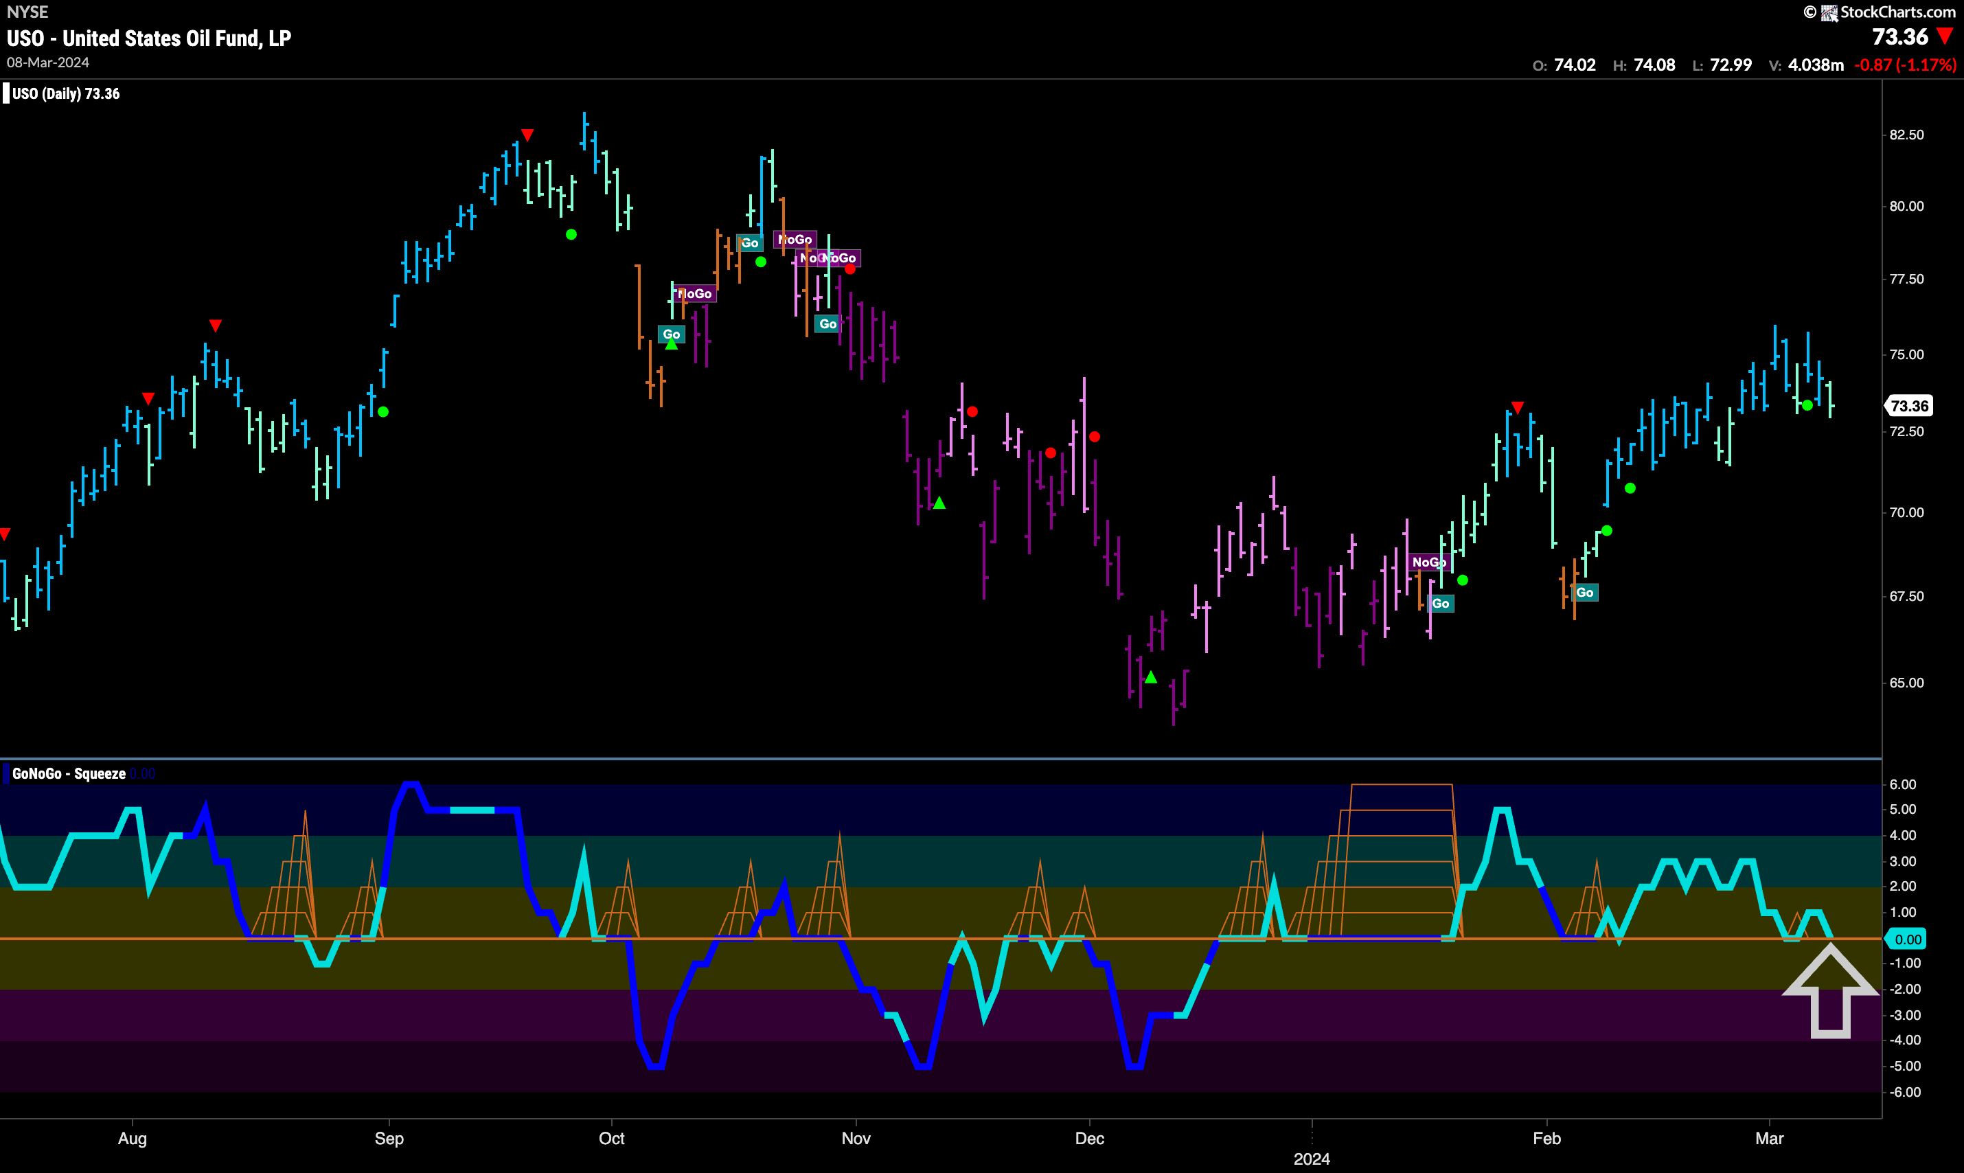This screenshot has width=1964, height=1173.
Task: Click the 'USO (Daily) 73.36' legend label
Action: pyautogui.click(x=66, y=93)
